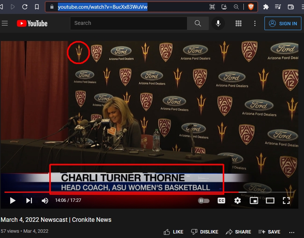Open the Brave wallet icon

click(x=290, y=7)
